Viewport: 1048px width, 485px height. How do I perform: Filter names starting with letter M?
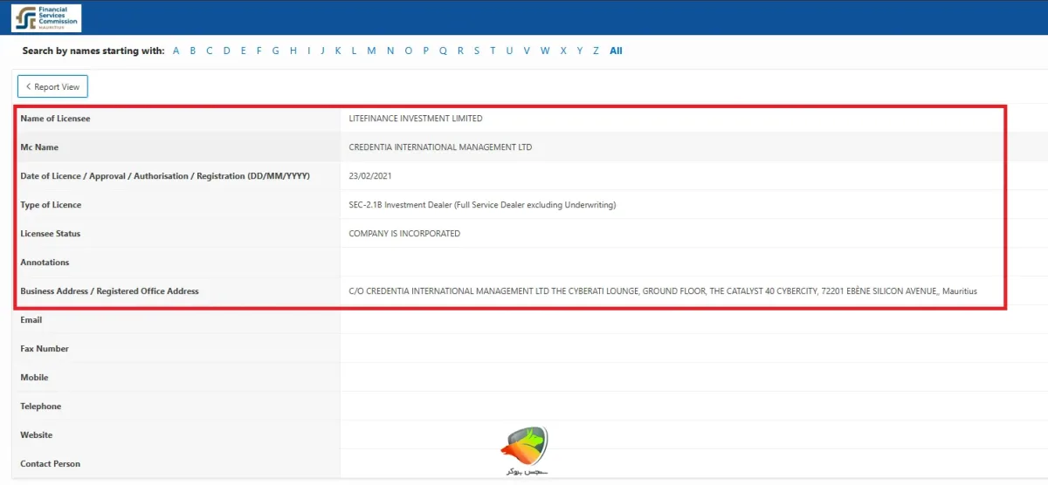pyautogui.click(x=371, y=51)
